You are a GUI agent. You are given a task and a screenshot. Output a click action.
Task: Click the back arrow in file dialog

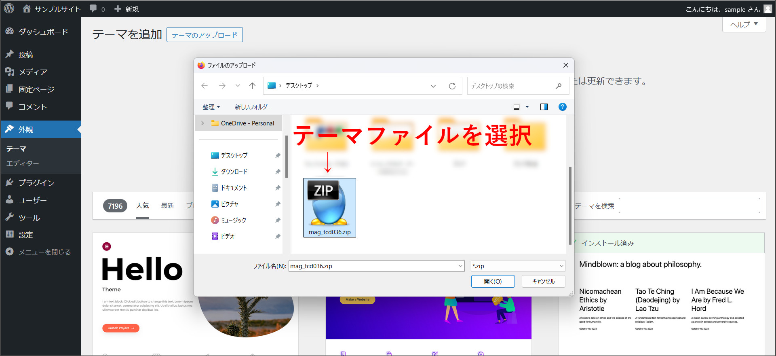click(205, 86)
